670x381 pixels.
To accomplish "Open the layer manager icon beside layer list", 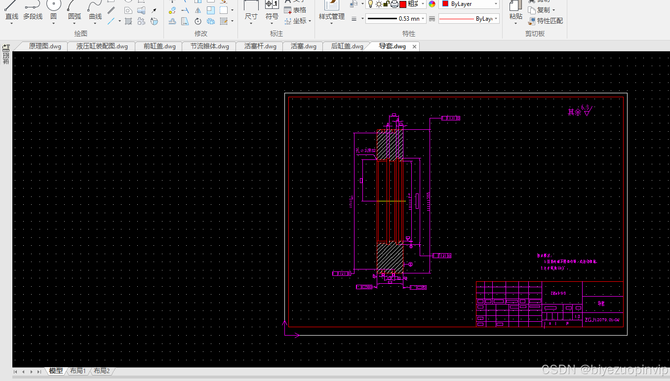I will pyautogui.click(x=354, y=4).
